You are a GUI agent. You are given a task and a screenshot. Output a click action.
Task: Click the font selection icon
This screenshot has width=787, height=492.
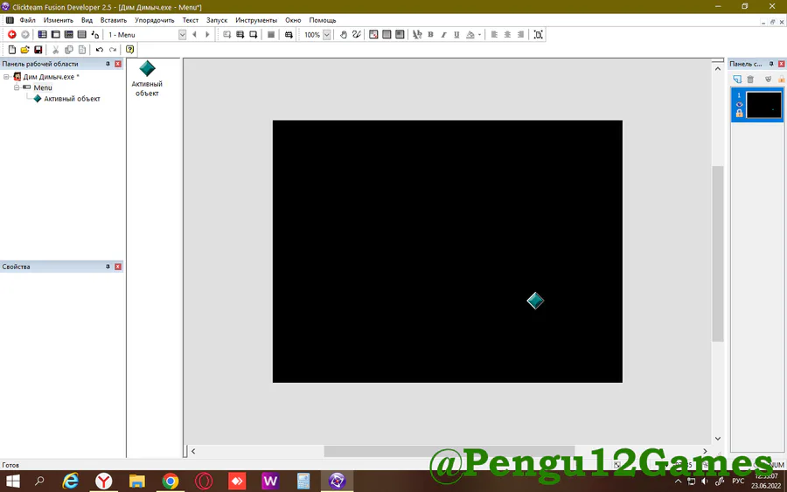[x=417, y=35]
